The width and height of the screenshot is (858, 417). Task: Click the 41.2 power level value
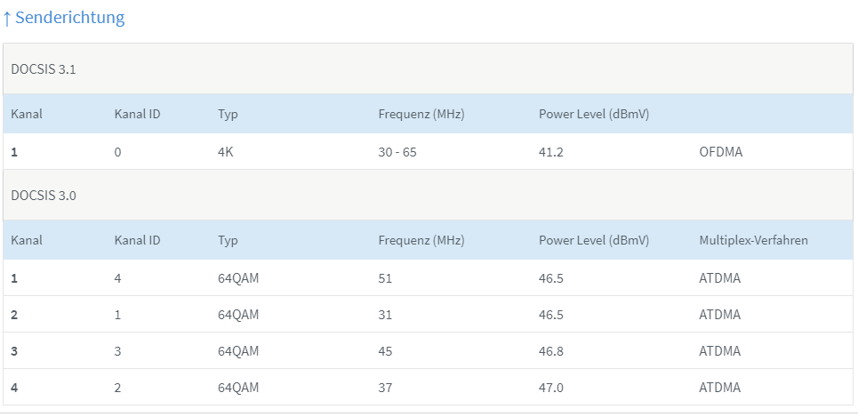click(550, 152)
